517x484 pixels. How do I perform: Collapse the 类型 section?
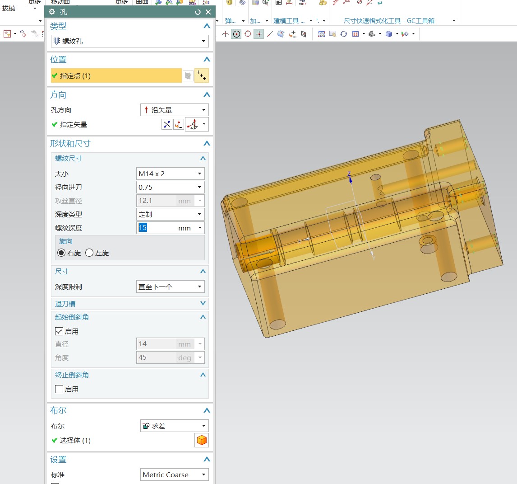(207, 26)
